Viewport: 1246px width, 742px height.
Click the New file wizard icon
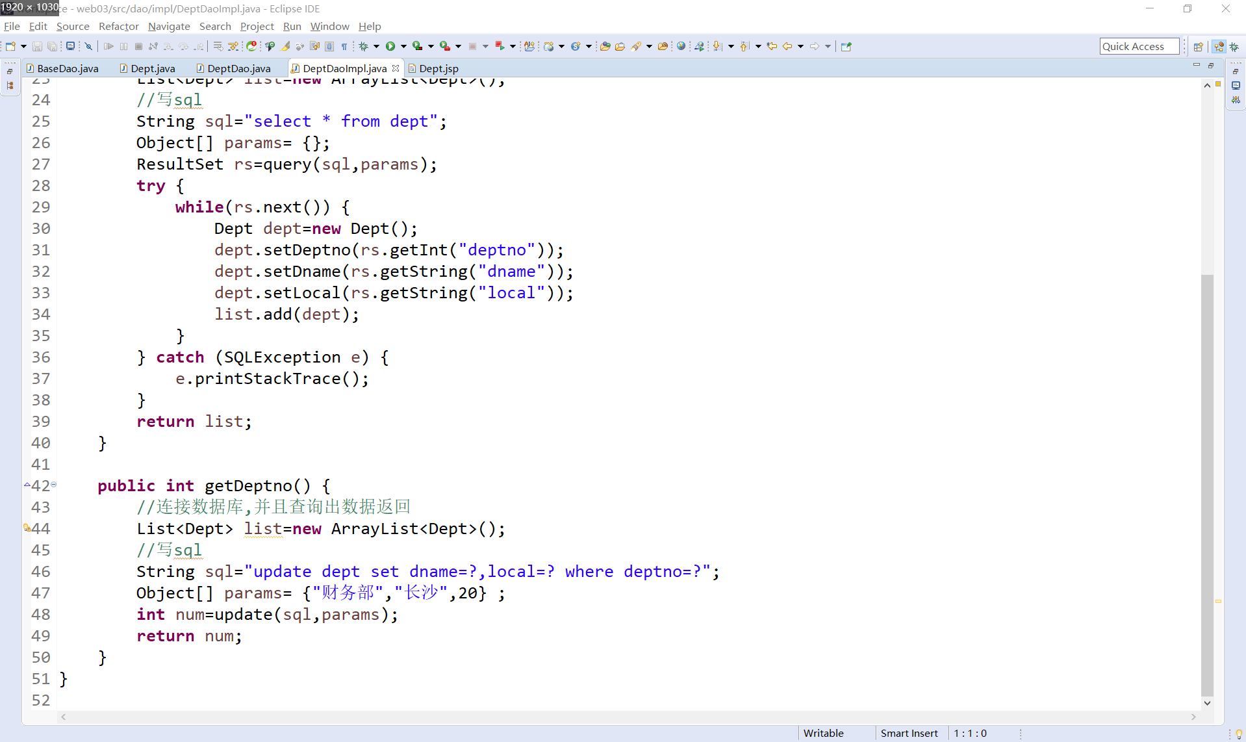10,46
